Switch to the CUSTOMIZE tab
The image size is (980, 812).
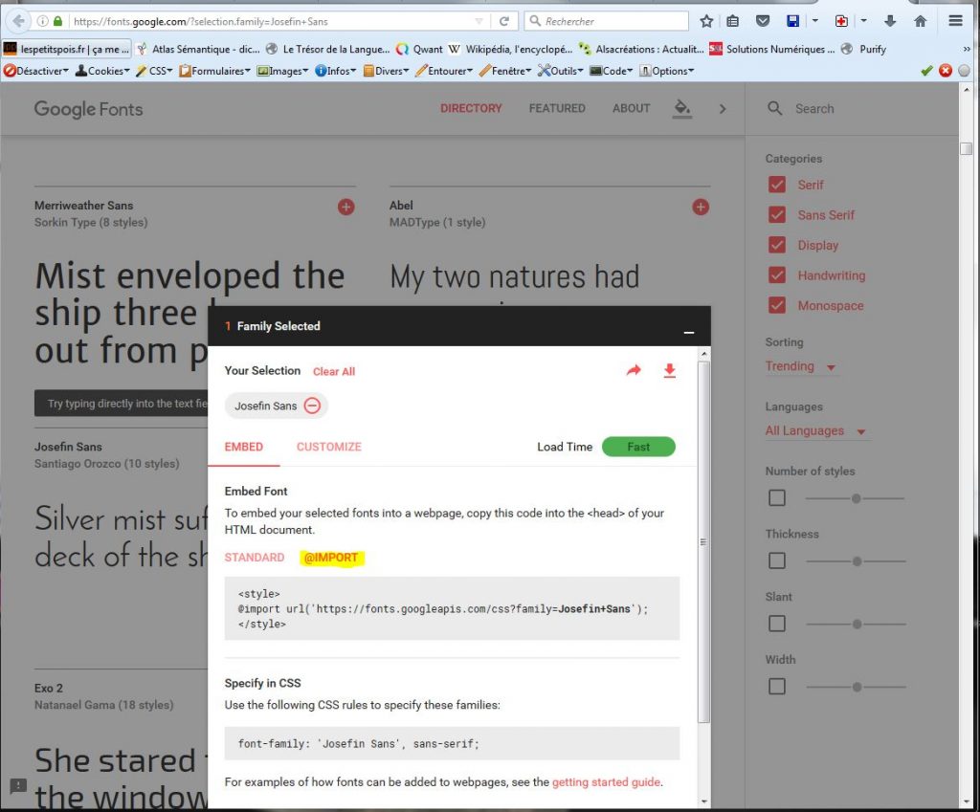coord(328,447)
